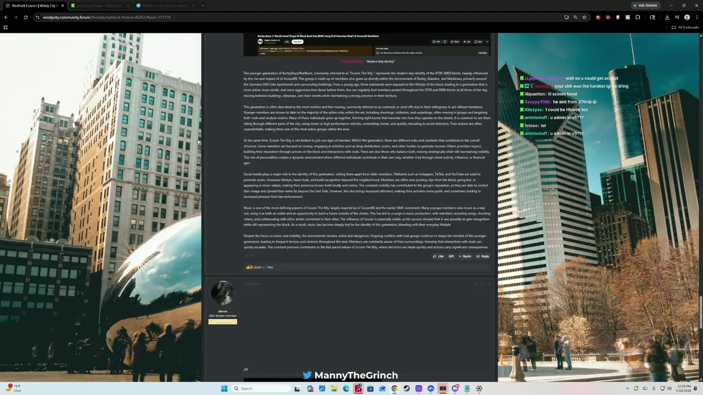View site information icon in address bar

pyautogui.click(x=37, y=17)
